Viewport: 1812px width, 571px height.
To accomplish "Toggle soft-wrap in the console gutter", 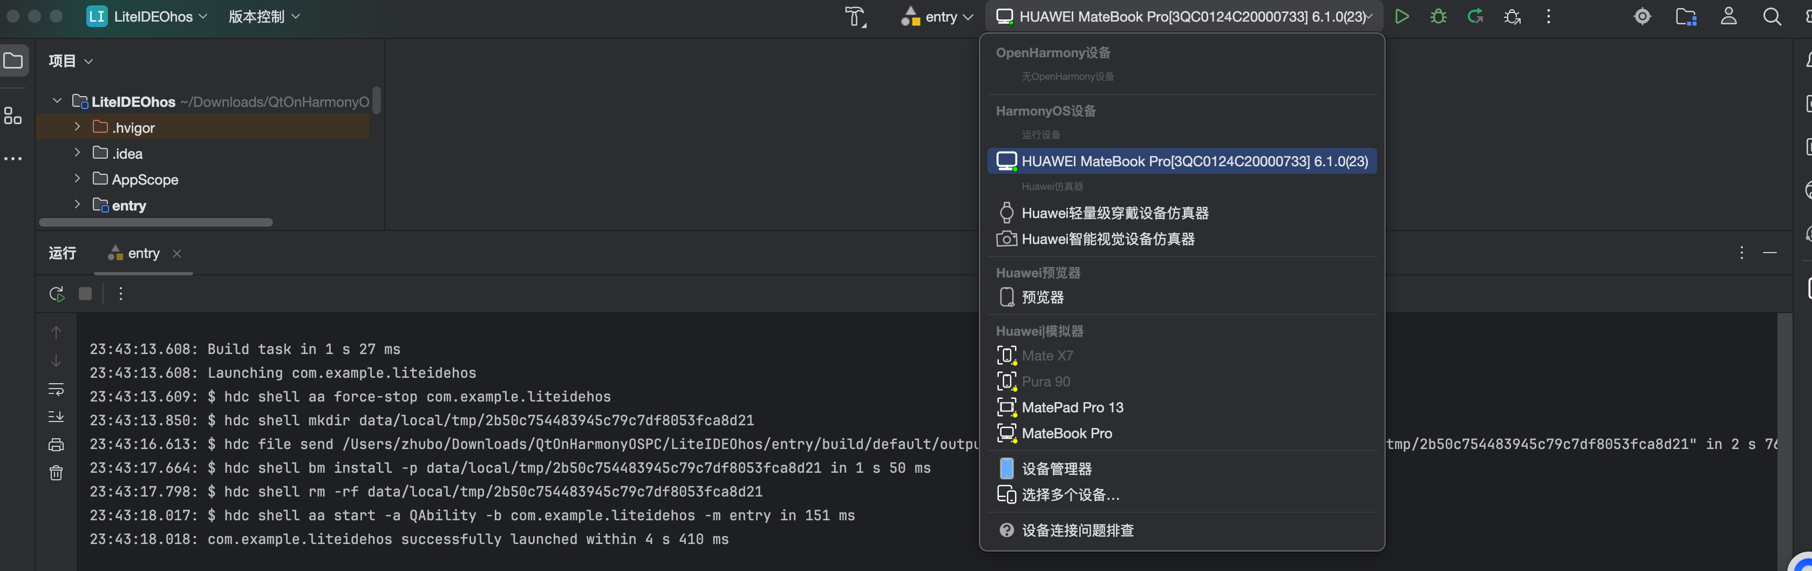I will point(56,389).
